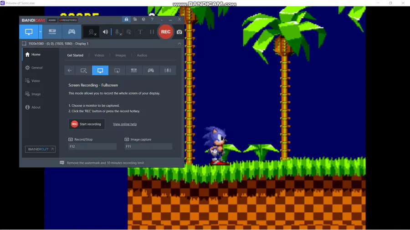Click Remove the watermark message
The width and height of the screenshot is (410, 230).
105,163
